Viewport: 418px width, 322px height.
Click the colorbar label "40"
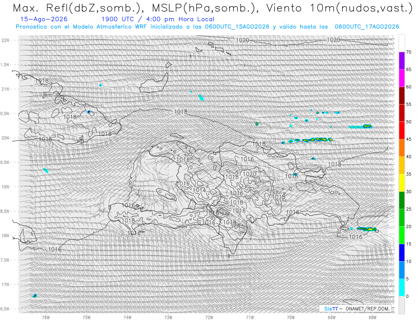[x=409, y=157]
